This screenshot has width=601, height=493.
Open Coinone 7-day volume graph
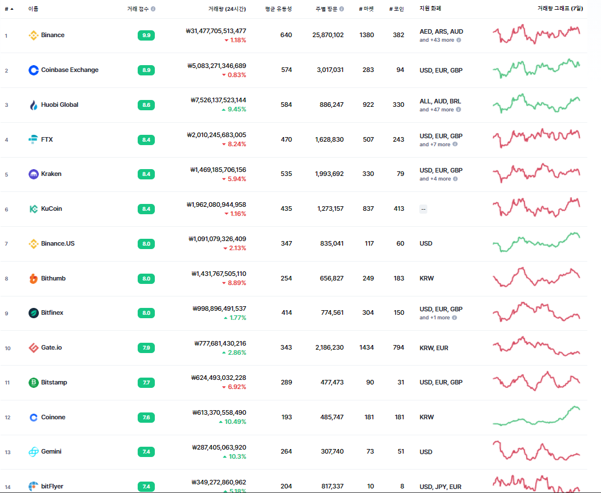click(536, 416)
